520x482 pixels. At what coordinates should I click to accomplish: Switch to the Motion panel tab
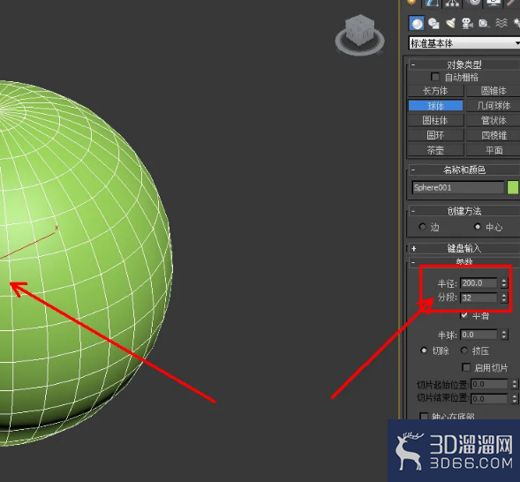pyautogui.click(x=474, y=3)
